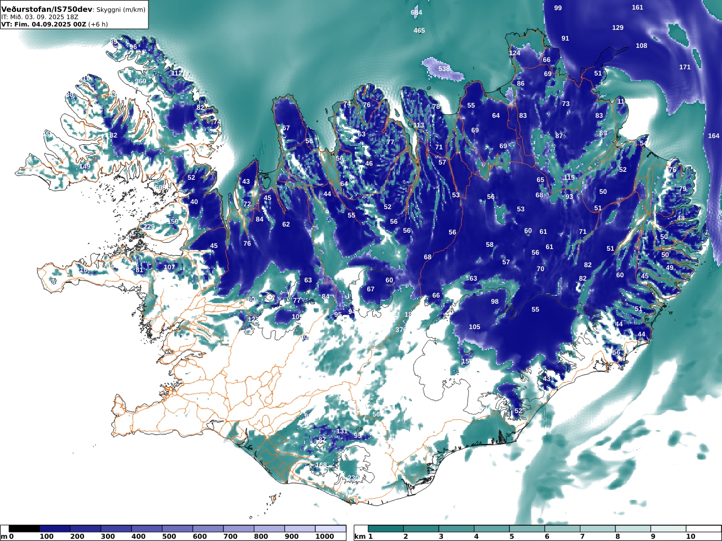Click the 113 visibility value in the north
722x541 pixels.
click(419, 126)
